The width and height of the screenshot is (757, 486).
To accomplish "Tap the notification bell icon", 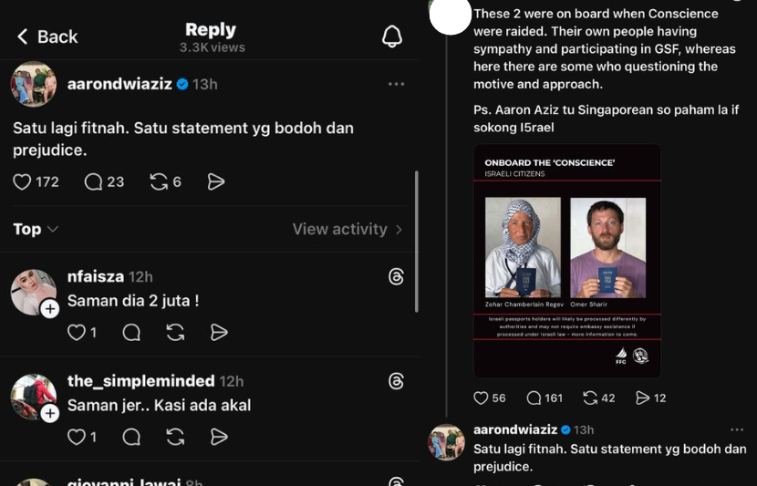I will point(392,36).
